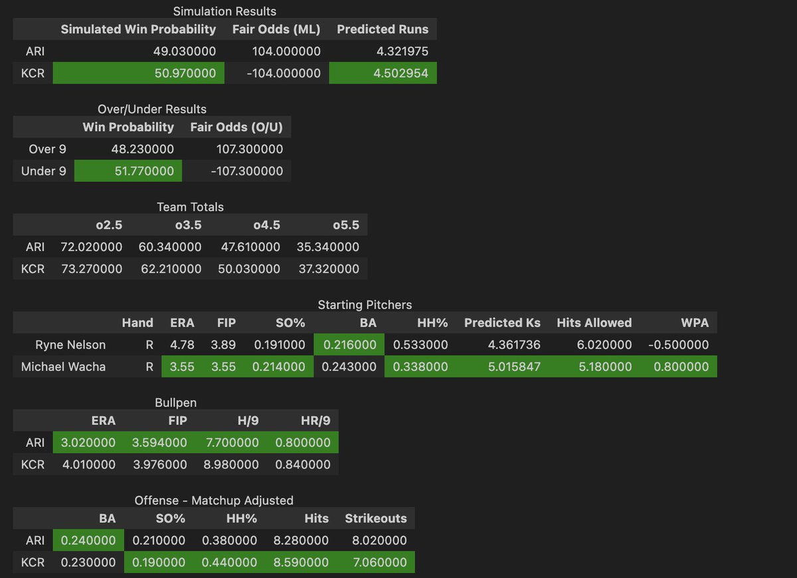Select Nelson WPA value -0.500000
This screenshot has height=578, width=797.
679,344
